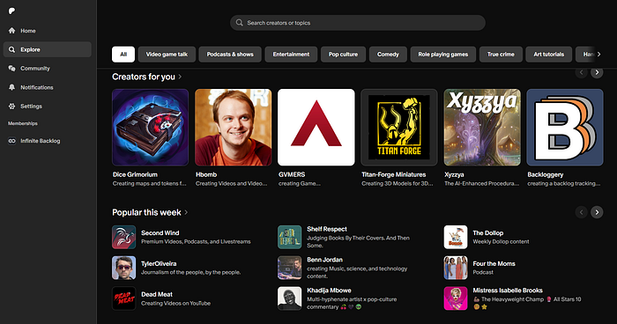Click the TylerOliveira name link
Viewport: 617px width, 324px height.
[x=159, y=263]
